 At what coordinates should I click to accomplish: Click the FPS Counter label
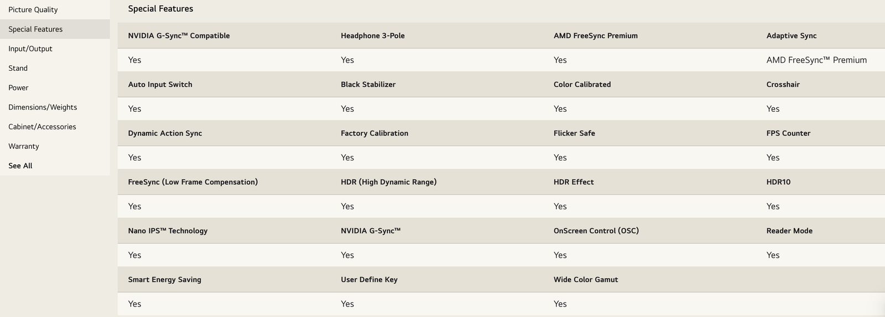tap(788, 133)
